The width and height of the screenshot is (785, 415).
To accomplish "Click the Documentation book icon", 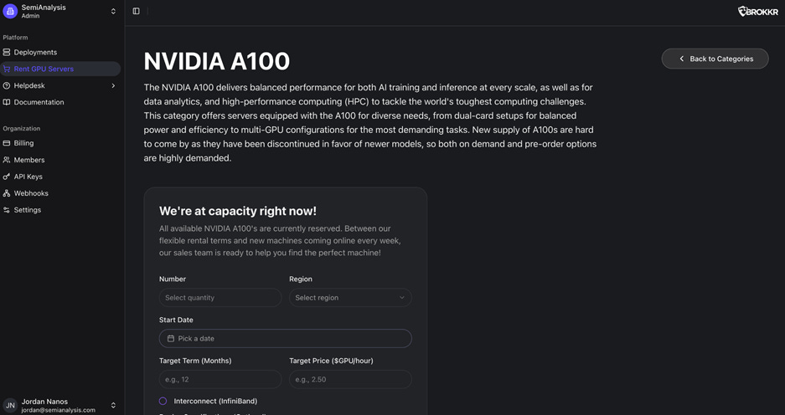I will click(x=7, y=102).
